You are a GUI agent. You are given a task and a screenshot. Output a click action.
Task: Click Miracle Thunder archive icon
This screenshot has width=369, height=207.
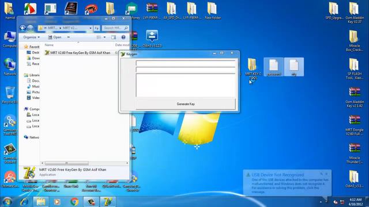pyautogui.click(x=355, y=153)
